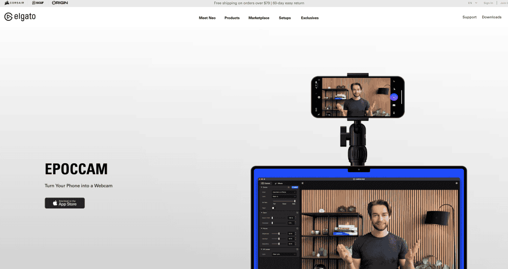Viewport: 508px width, 269px height.
Task: Open the Support link
Action: click(469, 17)
